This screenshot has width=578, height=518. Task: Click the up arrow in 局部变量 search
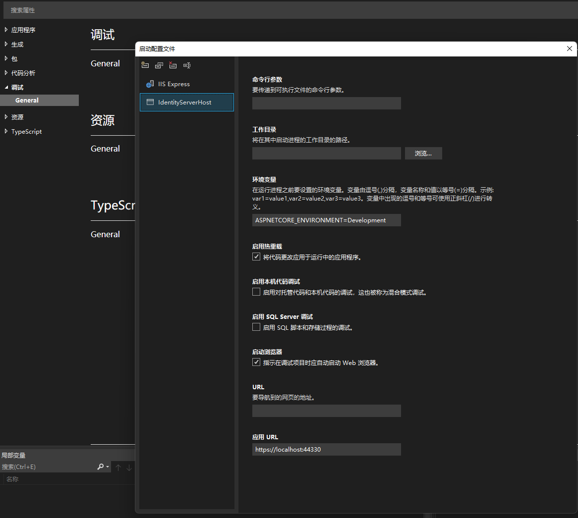pyautogui.click(x=118, y=467)
